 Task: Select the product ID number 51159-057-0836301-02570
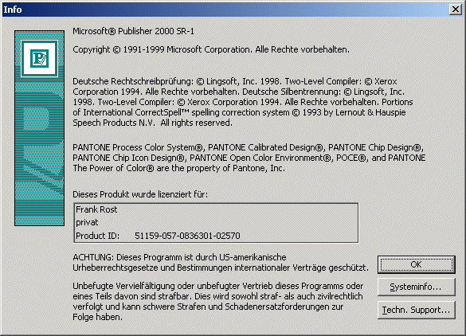pyautogui.click(x=187, y=236)
